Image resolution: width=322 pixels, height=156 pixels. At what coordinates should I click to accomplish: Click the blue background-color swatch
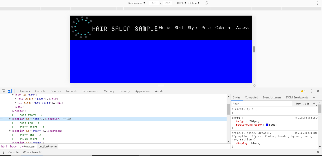(267, 125)
